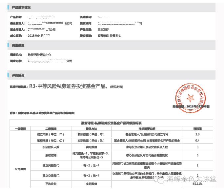Click the '公司层面' first-level indicator cell
The width and height of the screenshot is (224, 190).
(x=20, y=169)
